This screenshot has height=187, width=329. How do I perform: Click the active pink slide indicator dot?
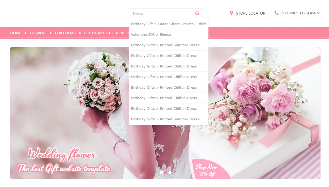[x=166, y=172]
